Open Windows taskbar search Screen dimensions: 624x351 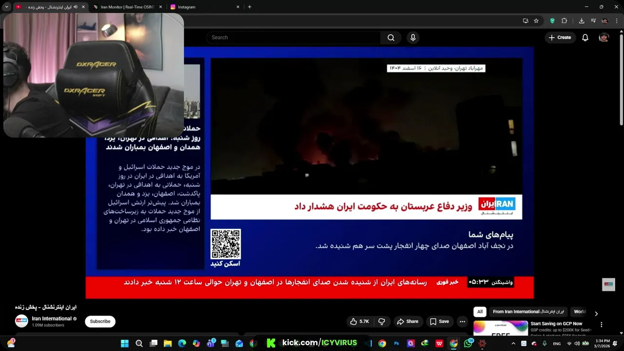[x=139, y=344]
